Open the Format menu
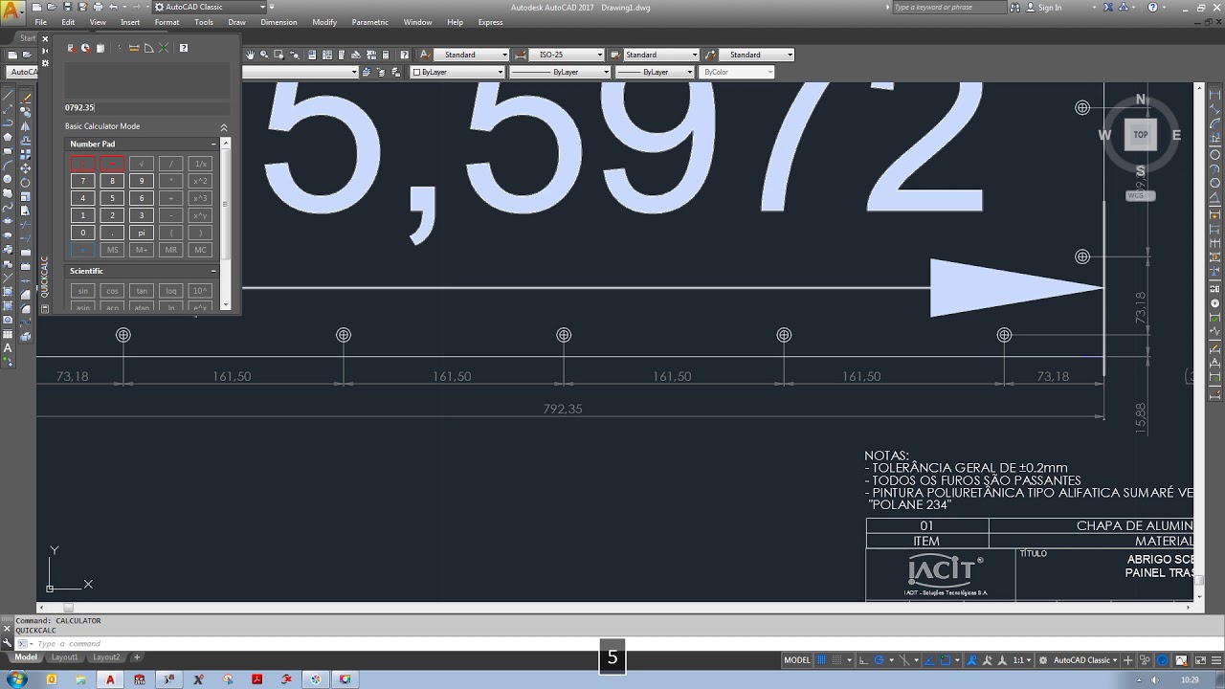Image resolution: width=1225 pixels, height=689 pixels. [167, 22]
